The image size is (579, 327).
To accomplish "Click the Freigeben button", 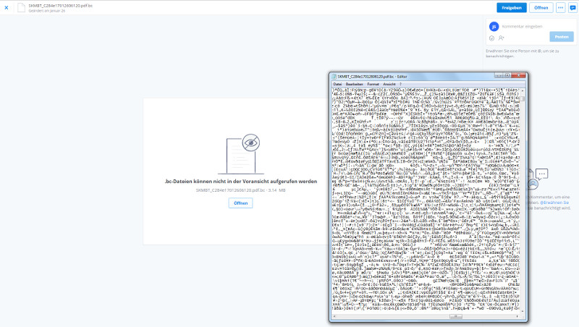I will pos(512,7).
